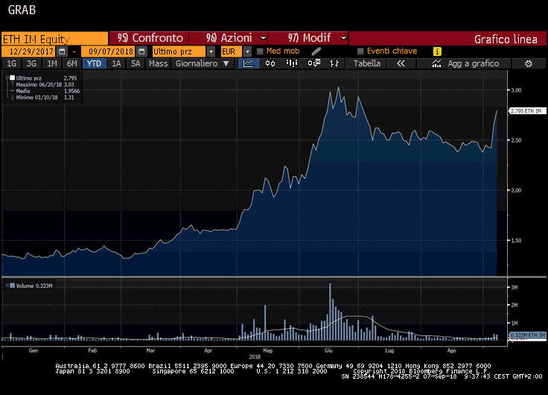The height and width of the screenshot is (395, 548).
Task: Click the pencil annotation tool icon
Action: click(x=316, y=51)
